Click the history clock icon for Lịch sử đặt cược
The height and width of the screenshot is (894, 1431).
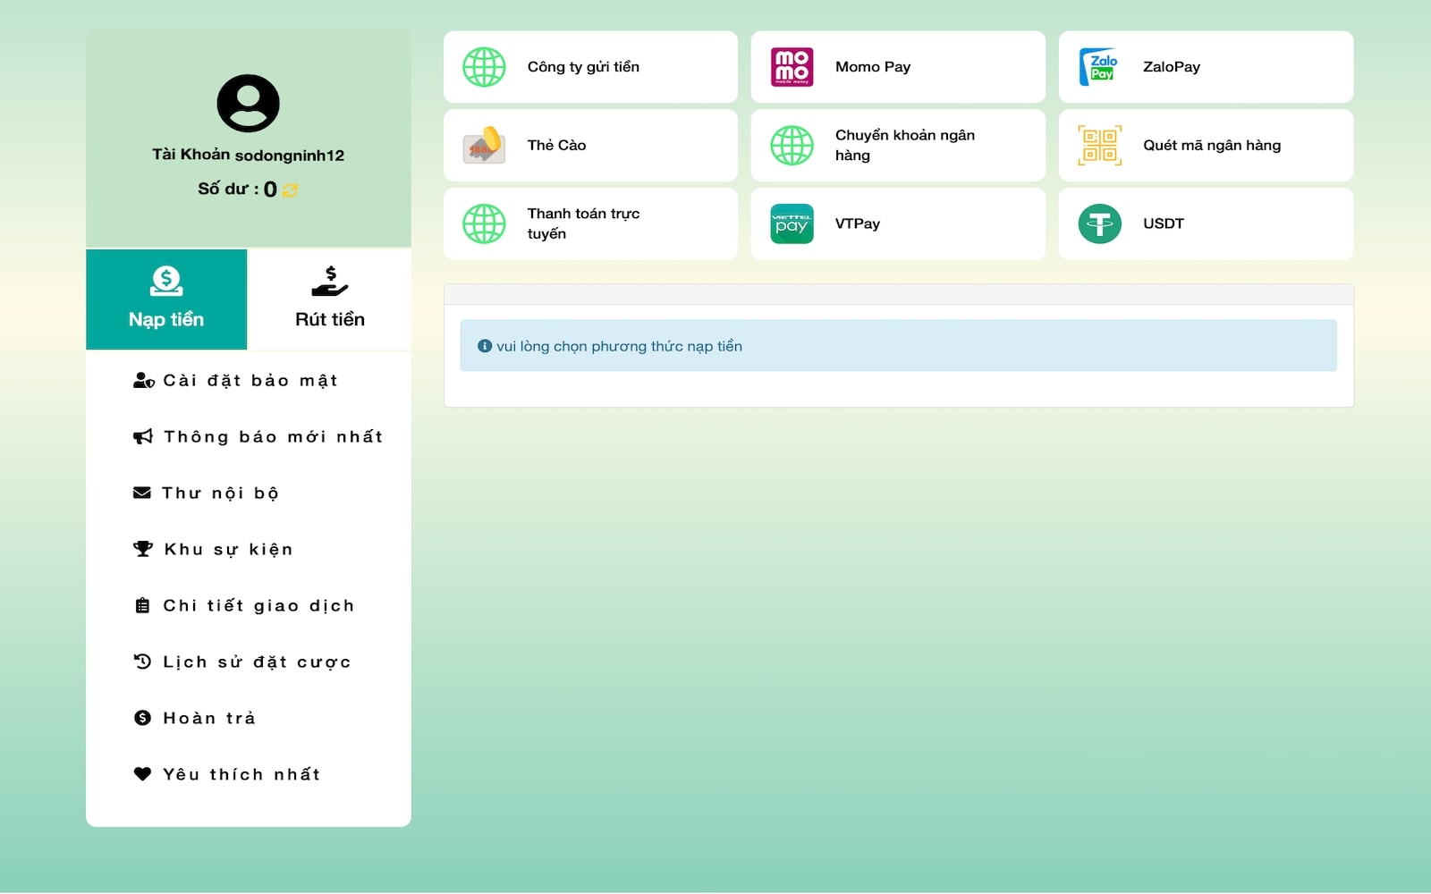tap(142, 662)
